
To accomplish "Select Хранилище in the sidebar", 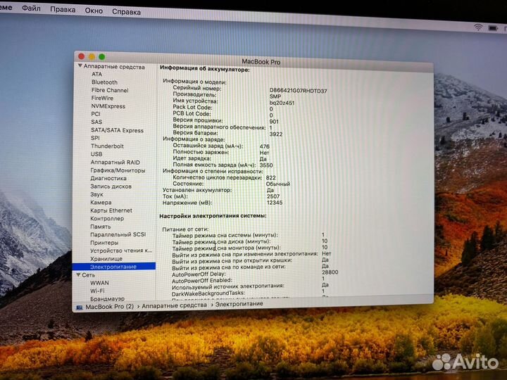I will (x=106, y=258).
